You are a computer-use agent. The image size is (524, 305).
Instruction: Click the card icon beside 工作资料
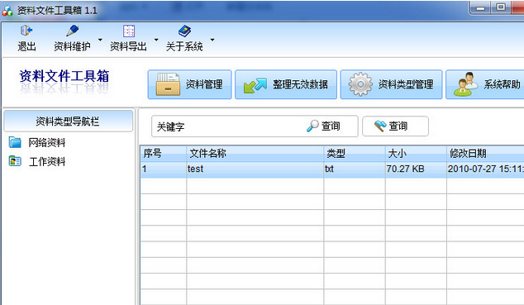tap(15, 161)
